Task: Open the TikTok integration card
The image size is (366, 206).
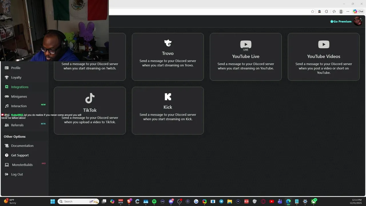Action: tap(90, 110)
